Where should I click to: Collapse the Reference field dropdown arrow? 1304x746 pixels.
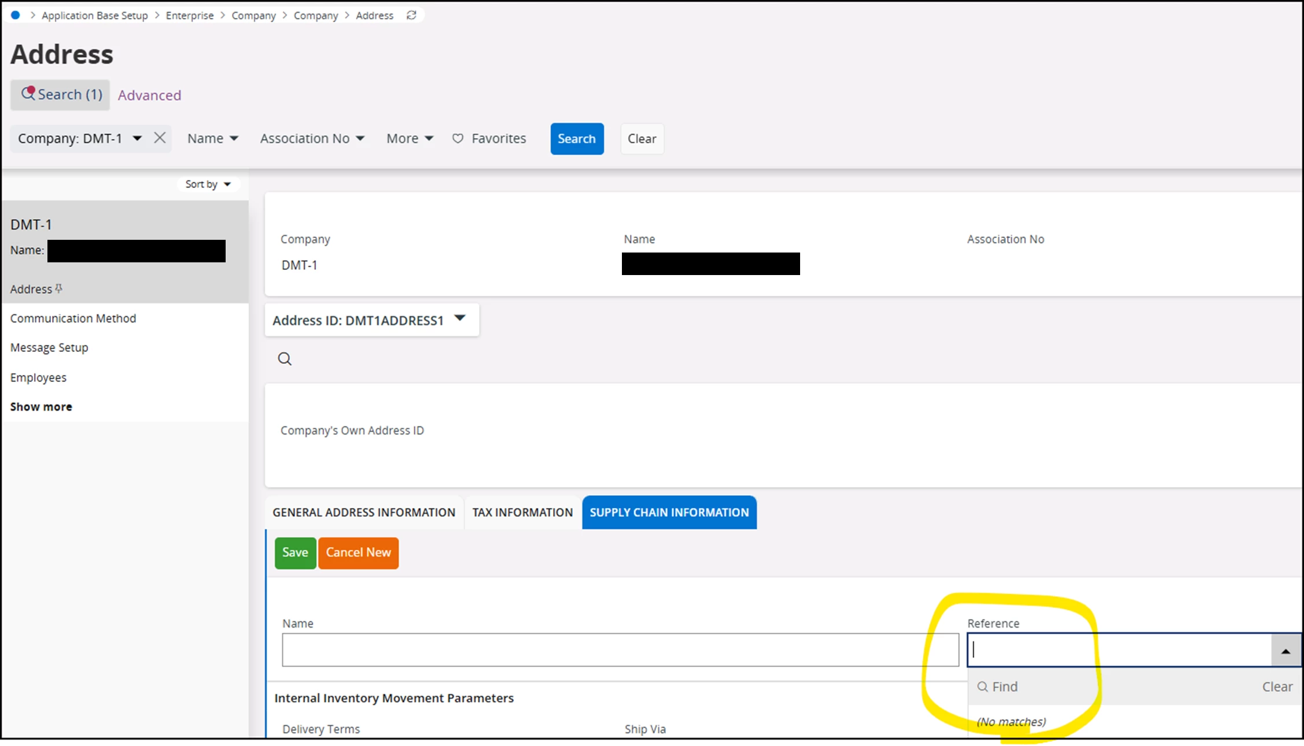click(x=1285, y=651)
